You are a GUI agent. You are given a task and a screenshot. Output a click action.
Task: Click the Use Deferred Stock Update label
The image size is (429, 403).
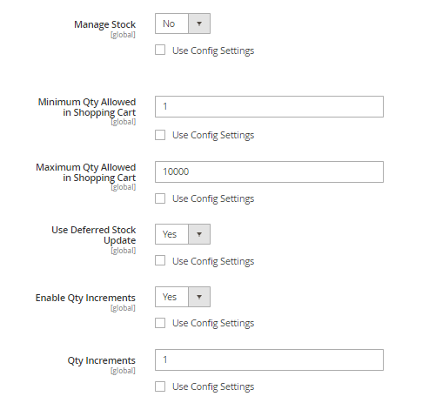point(94,235)
